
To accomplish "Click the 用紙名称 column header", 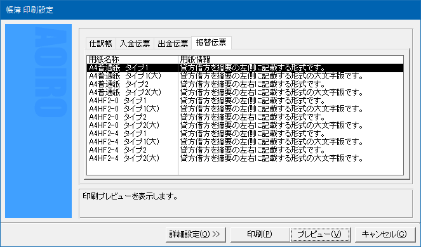I will pyautogui.click(x=132, y=60).
